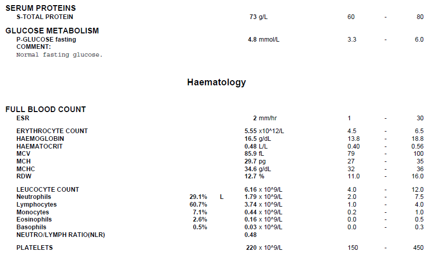Click the SERUM PROTEINS section heading
This screenshot has width=432, height=257.
[x=41, y=8]
